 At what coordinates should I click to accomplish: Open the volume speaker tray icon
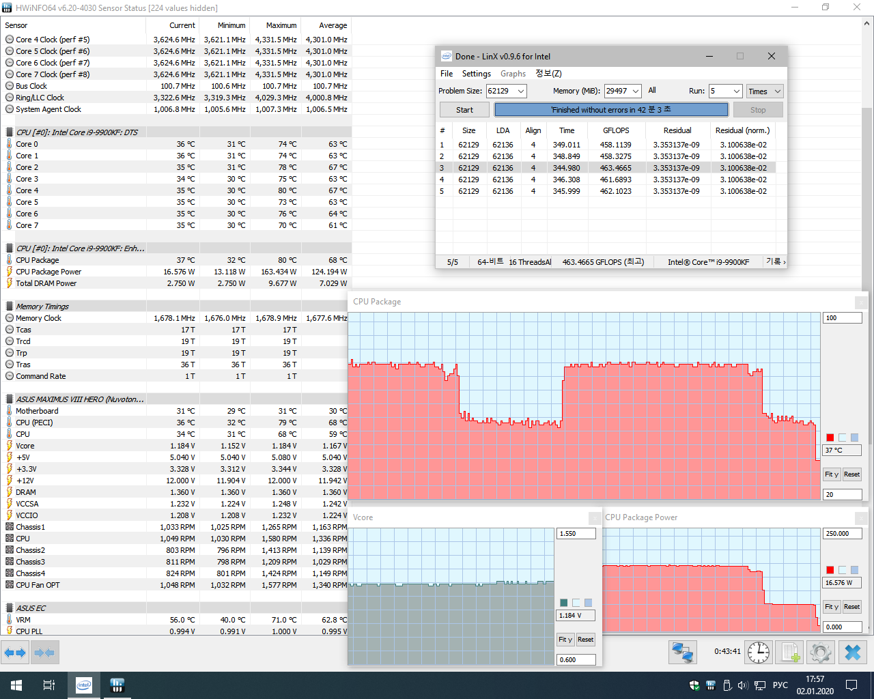(743, 685)
